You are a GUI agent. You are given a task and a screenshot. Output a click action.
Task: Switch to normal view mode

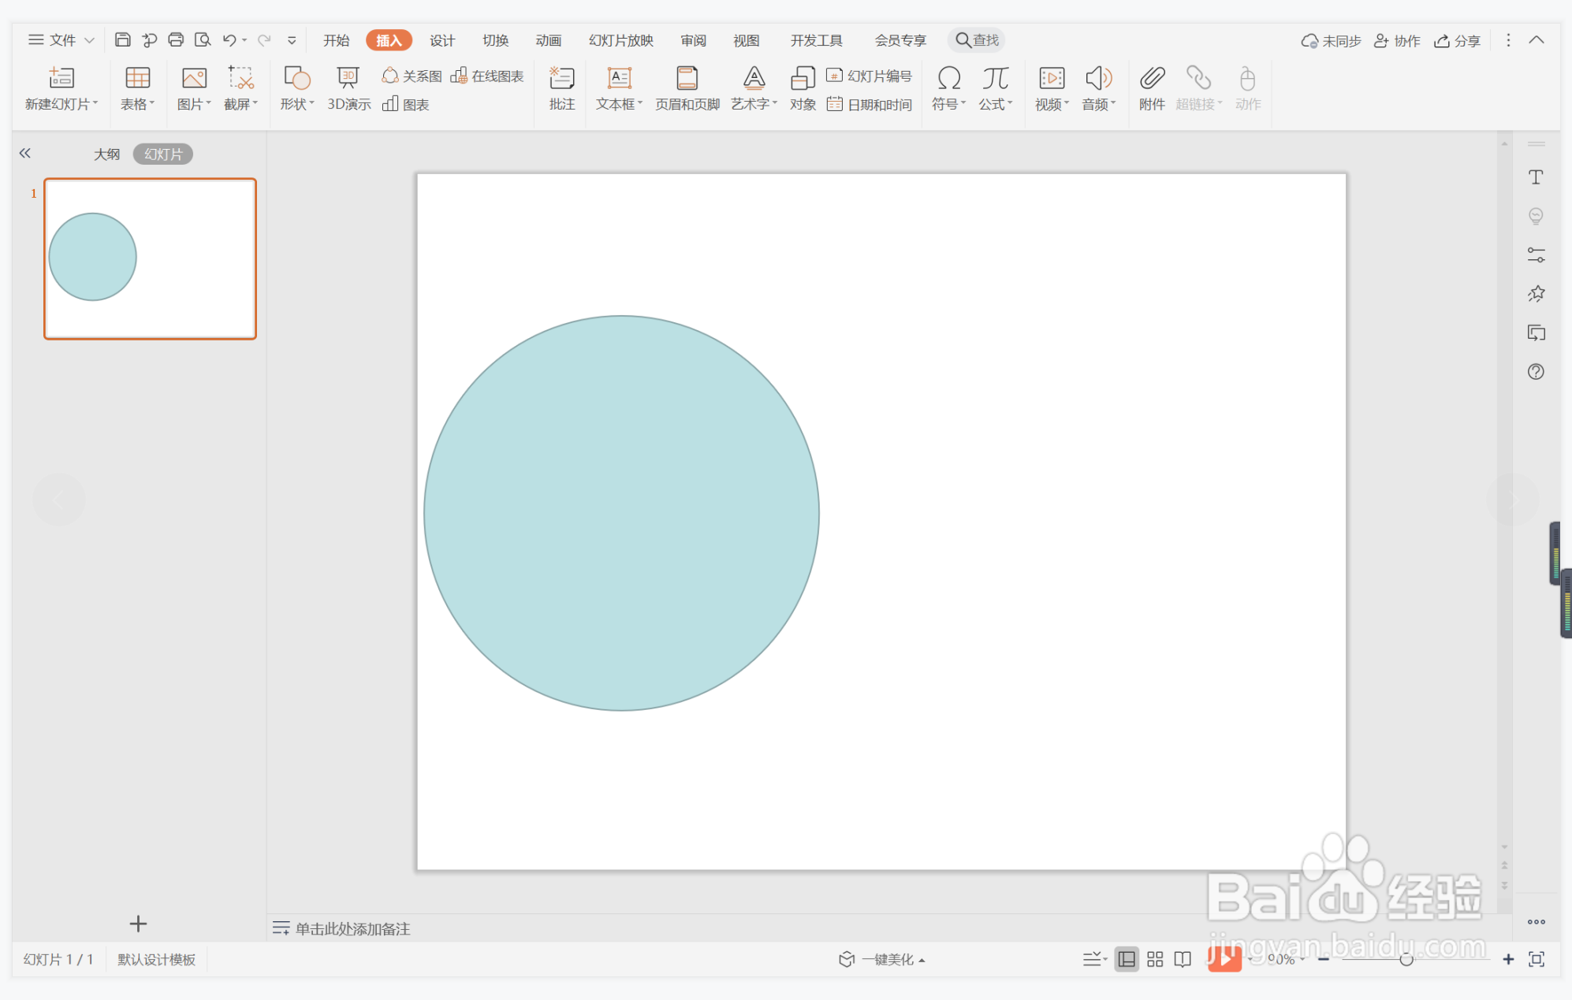pyautogui.click(x=1127, y=959)
